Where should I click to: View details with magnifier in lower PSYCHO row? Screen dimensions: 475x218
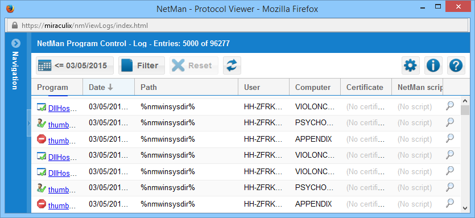click(450, 187)
